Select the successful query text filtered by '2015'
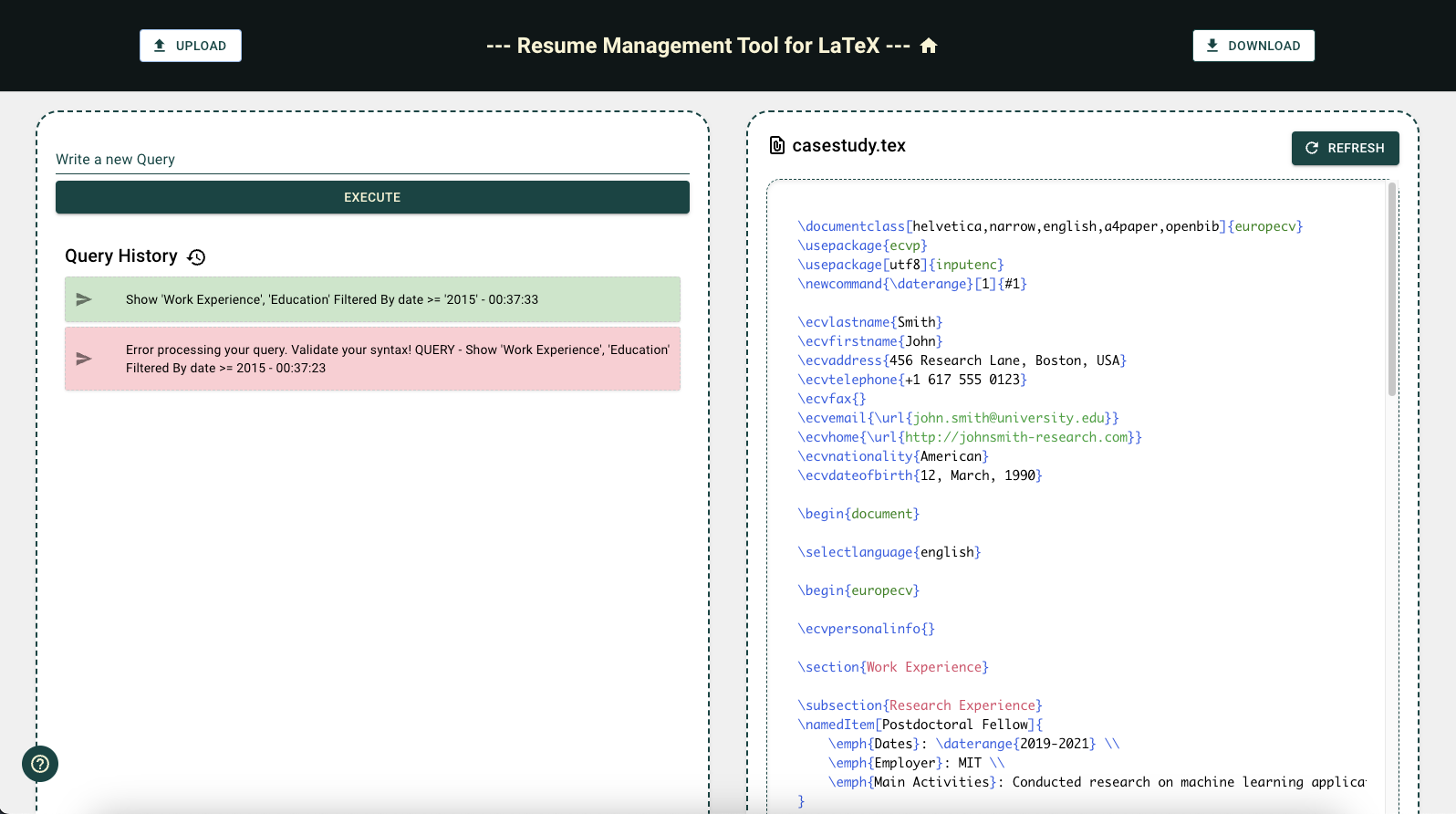Viewport: 1456px width, 814px height. pyautogui.click(x=332, y=299)
